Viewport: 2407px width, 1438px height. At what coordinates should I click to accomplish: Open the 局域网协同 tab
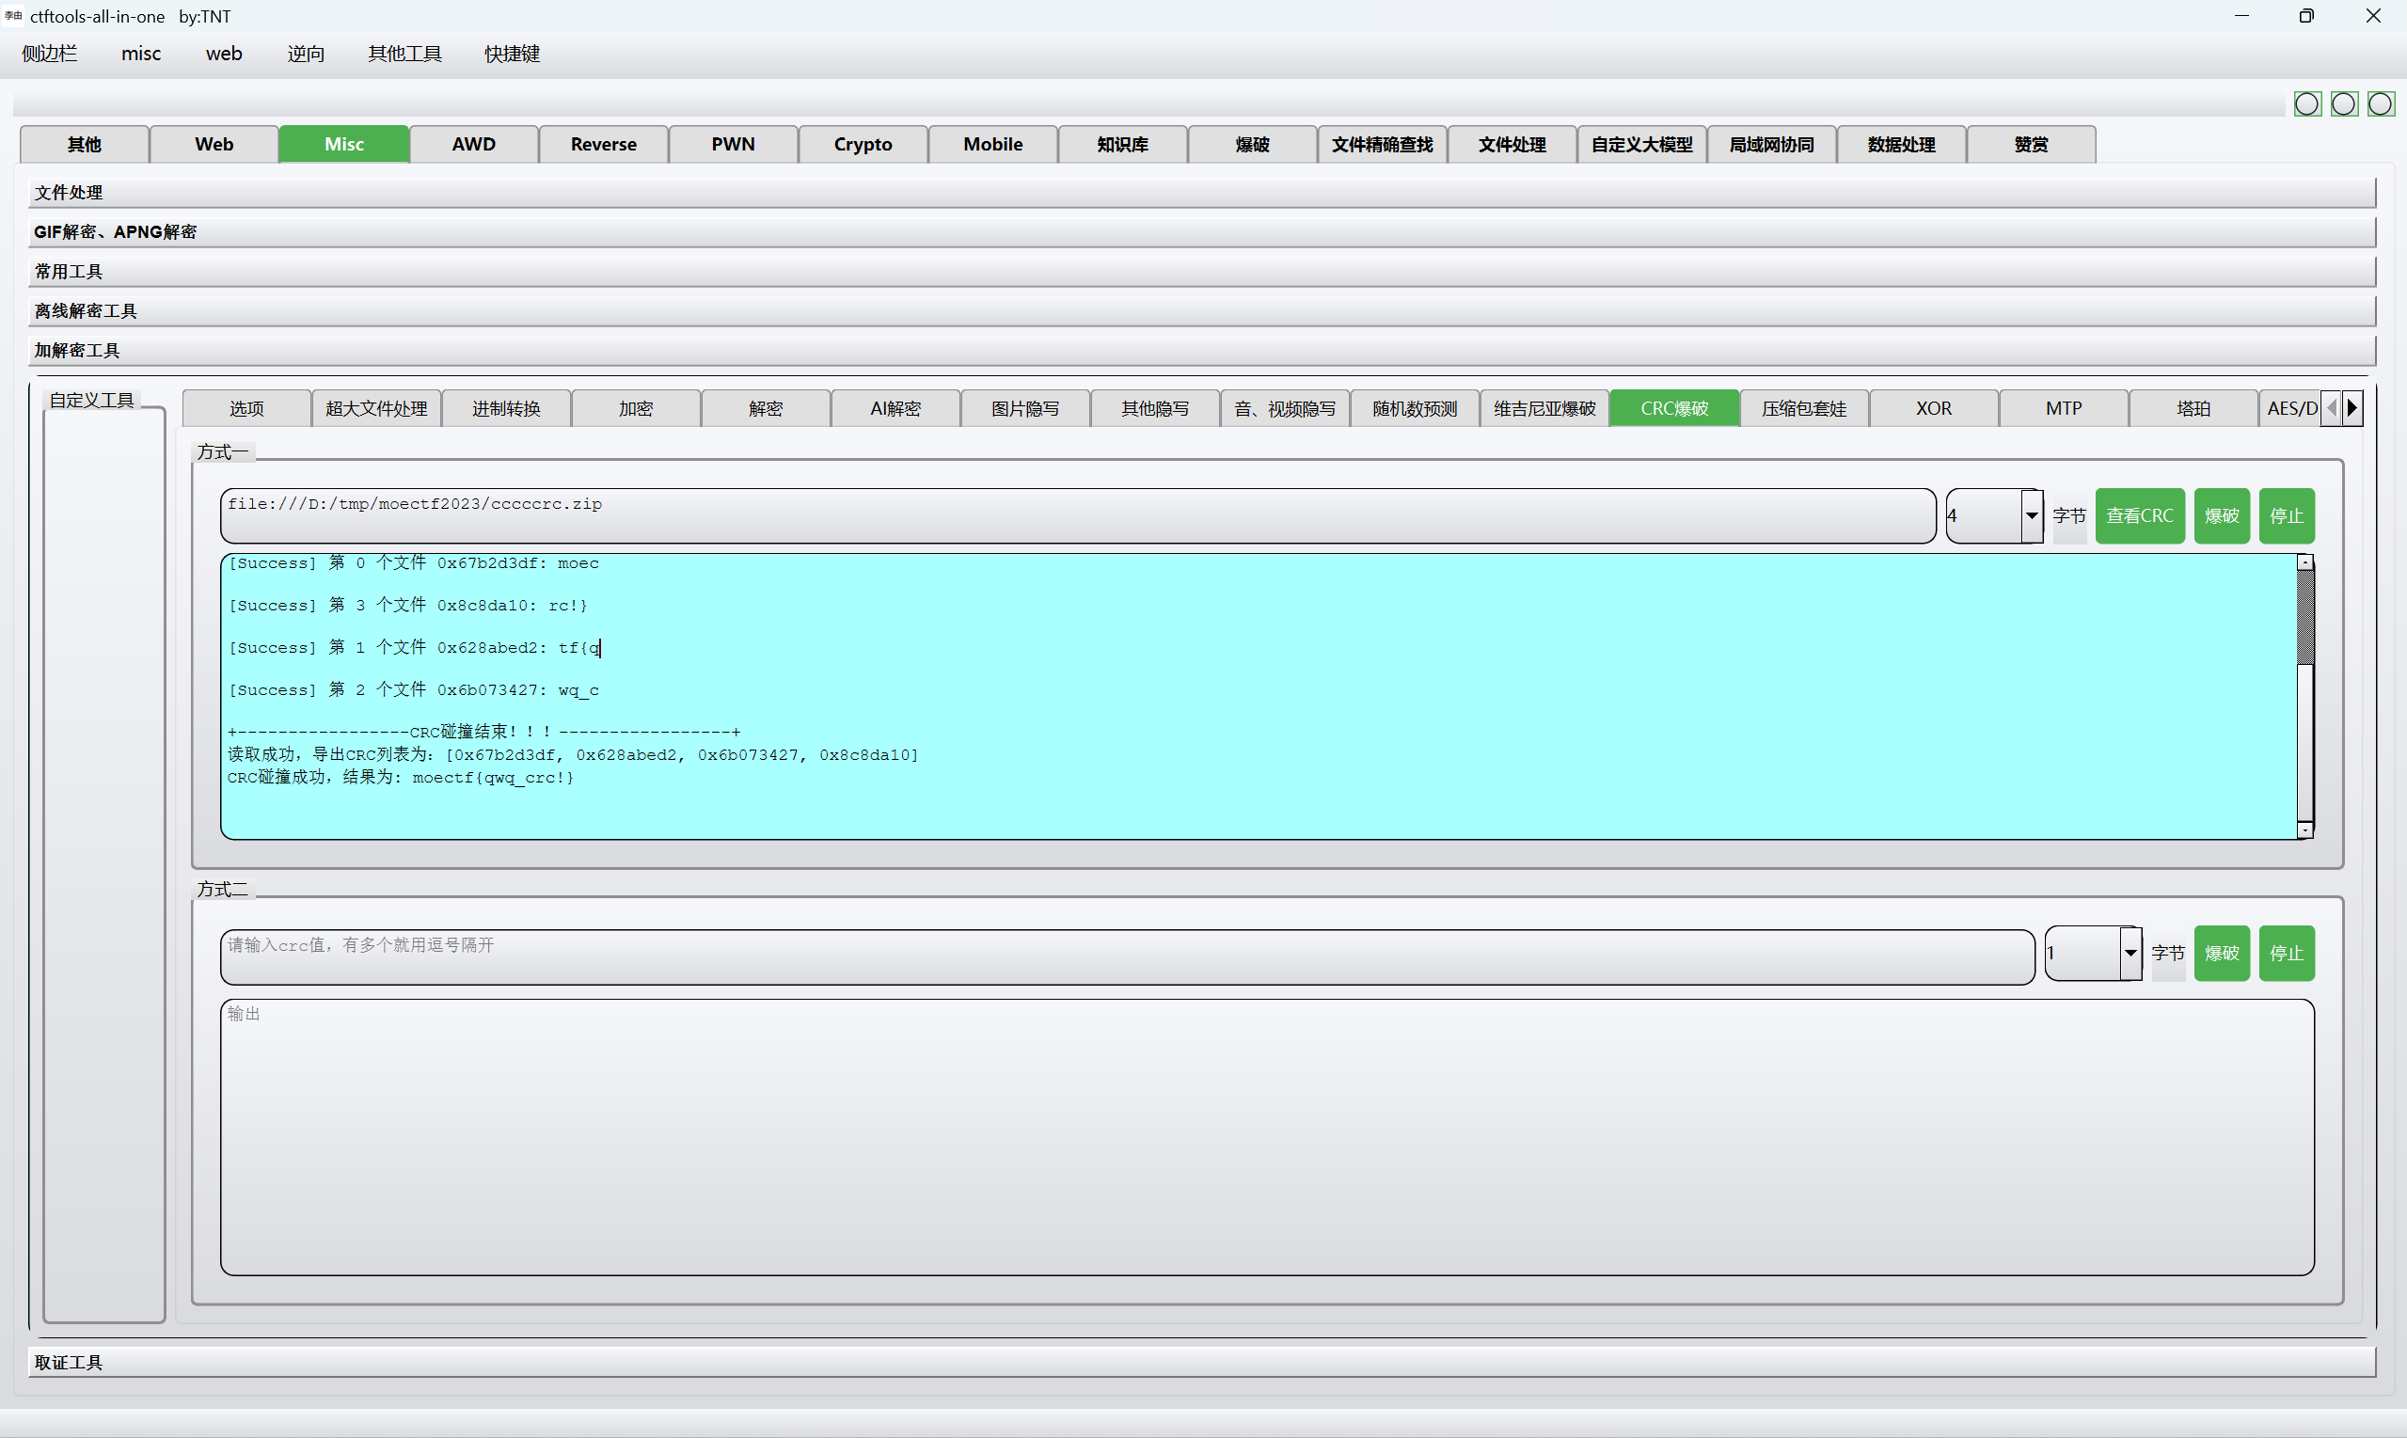[x=1772, y=145]
